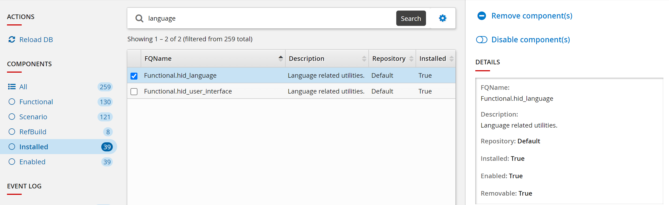The height and width of the screenshot is (205, 669).
Task: Click the Remove component(s) minus icon
Action: (x=481, y=16)
